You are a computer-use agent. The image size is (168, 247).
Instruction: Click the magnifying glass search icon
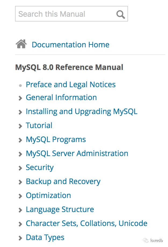point(120,15)
